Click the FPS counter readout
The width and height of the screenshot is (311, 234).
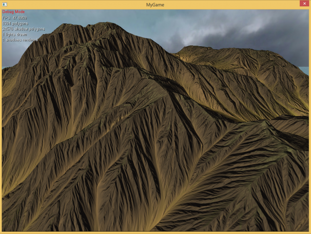15,18
